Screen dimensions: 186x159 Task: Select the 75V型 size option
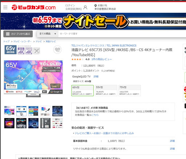(x=130, y=90)
